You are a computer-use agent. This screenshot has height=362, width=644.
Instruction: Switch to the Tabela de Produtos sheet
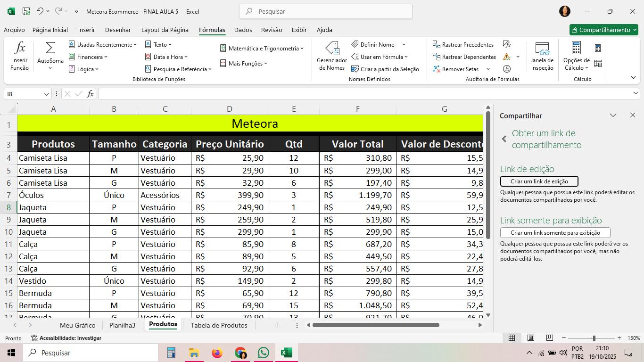[x=219, y=325]
